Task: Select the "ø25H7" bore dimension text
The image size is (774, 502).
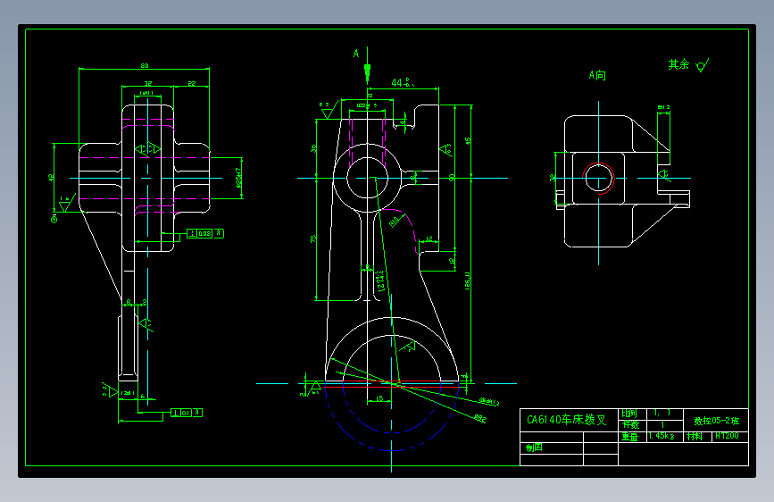Action: (x=238, y=178)
